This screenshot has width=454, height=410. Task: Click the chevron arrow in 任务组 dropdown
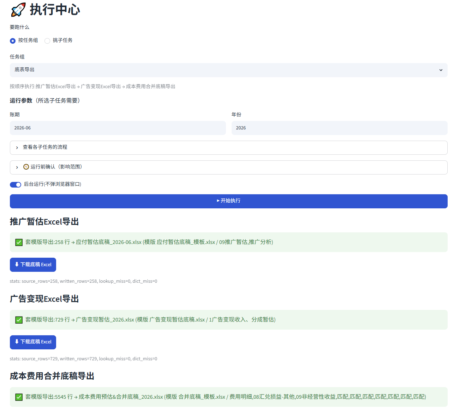441,70
